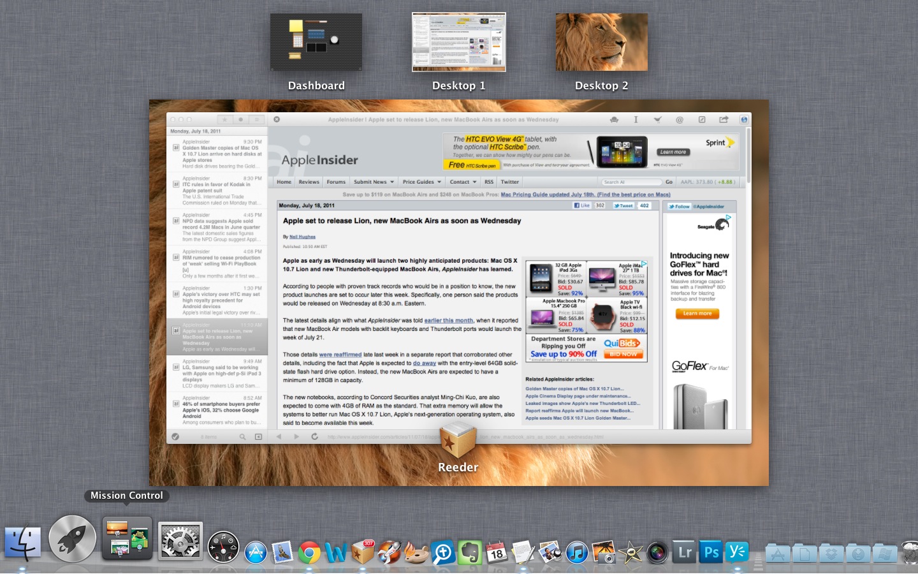Launch Google Chrome from the dock
The height and width of the screenshot is (574, 918).
[309, 552]
